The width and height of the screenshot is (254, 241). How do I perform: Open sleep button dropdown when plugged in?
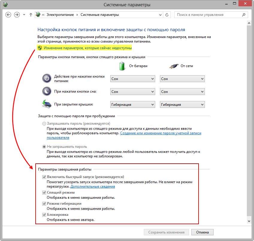coord(182,91)
